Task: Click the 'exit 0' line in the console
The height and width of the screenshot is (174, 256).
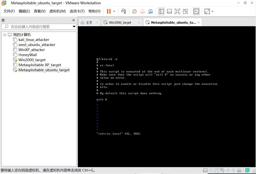Action: click(x=102, y=99)
